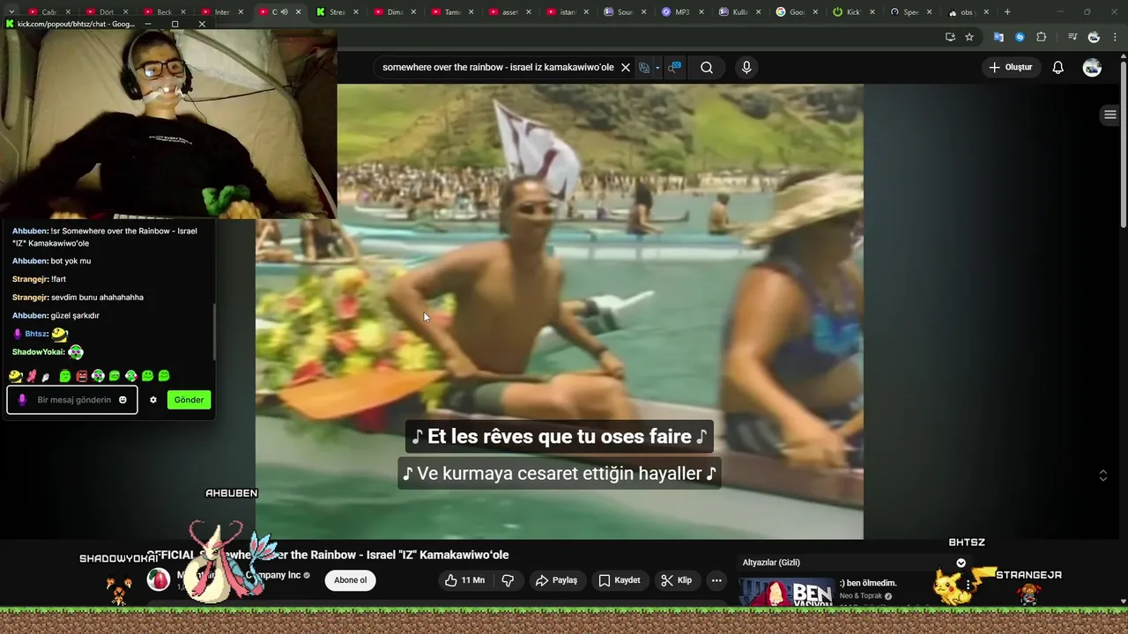This screenshot has height=634, width=1128.
Task: Open the Klip clip tool
Action: pos(677,580)
